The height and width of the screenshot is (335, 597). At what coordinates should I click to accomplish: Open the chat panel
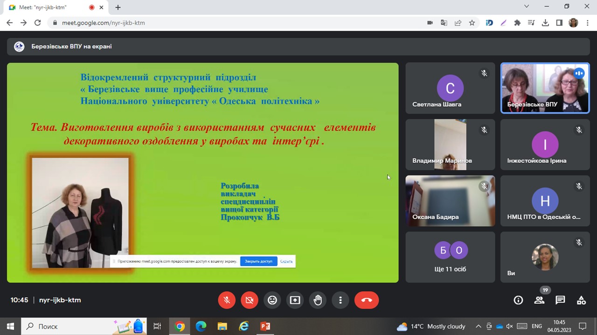pos(560,300)
